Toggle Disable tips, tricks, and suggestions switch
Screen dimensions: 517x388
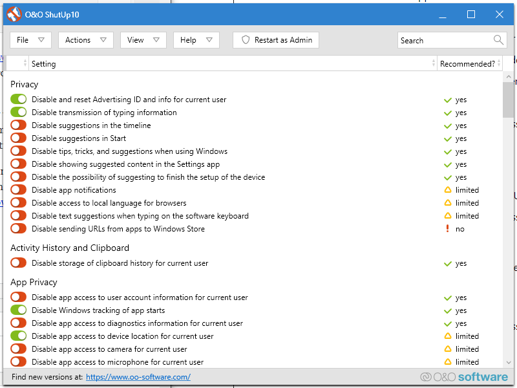point(19,151)
